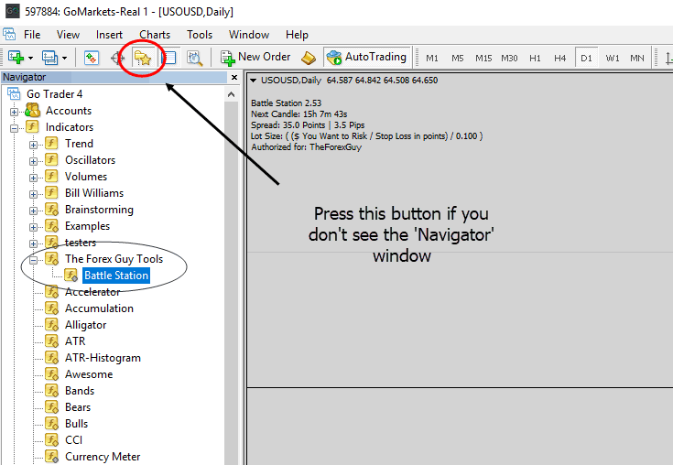Expand the Oscillators folder
Viewport: 673px width, 465px height.
(x=33, y=161)
